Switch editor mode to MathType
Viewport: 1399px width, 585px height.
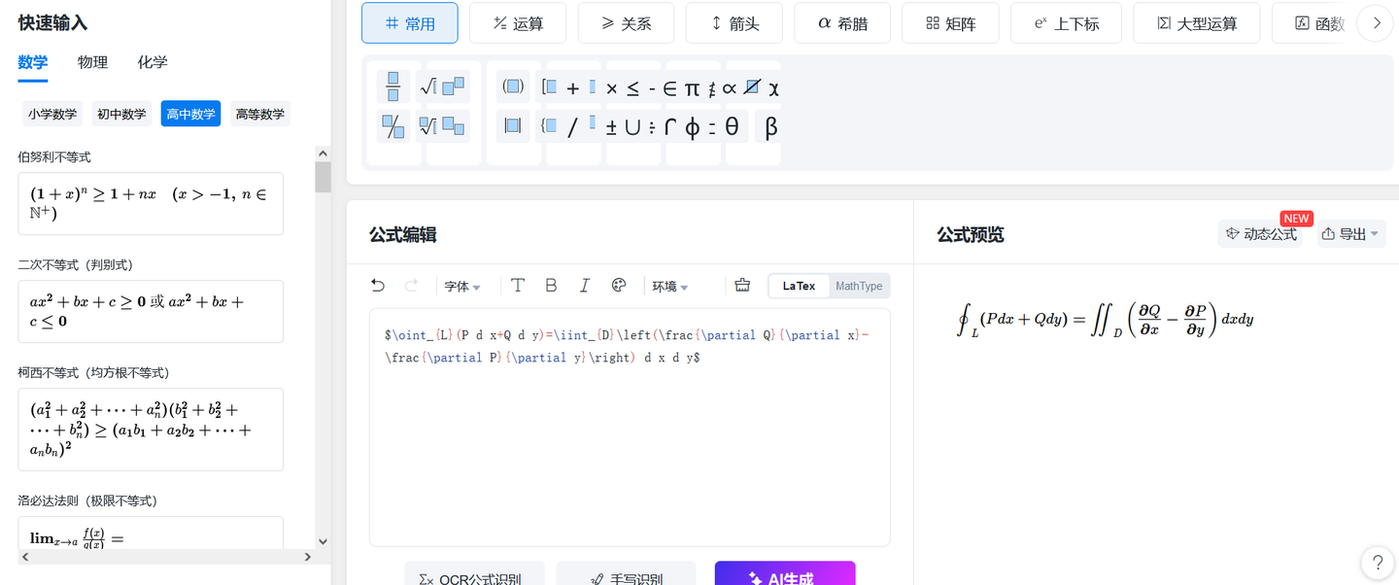pyautogui.click(x=859, y=286)
